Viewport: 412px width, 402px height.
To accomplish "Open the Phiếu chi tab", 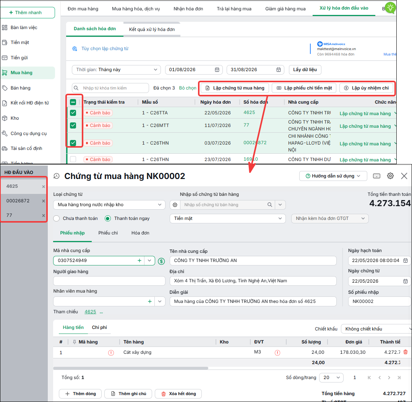I will tap(108, 233).
